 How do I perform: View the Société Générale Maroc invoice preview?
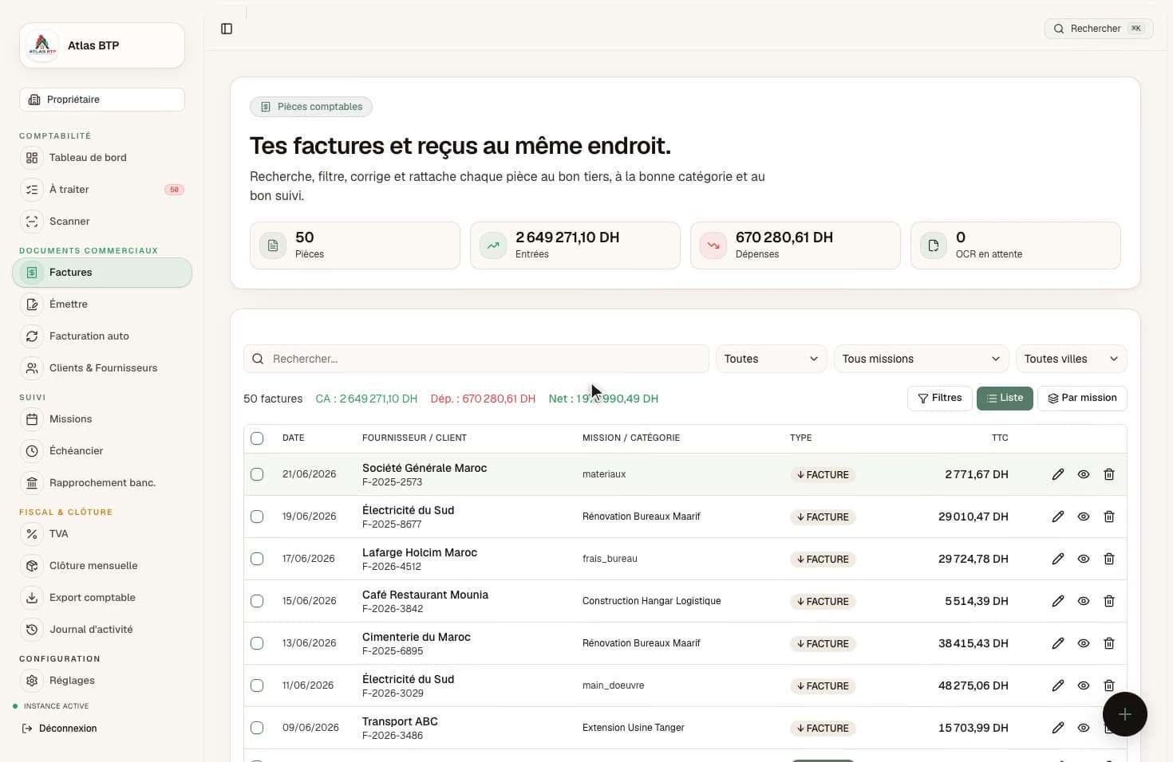pyautogui.click(x=1084, y=474)
